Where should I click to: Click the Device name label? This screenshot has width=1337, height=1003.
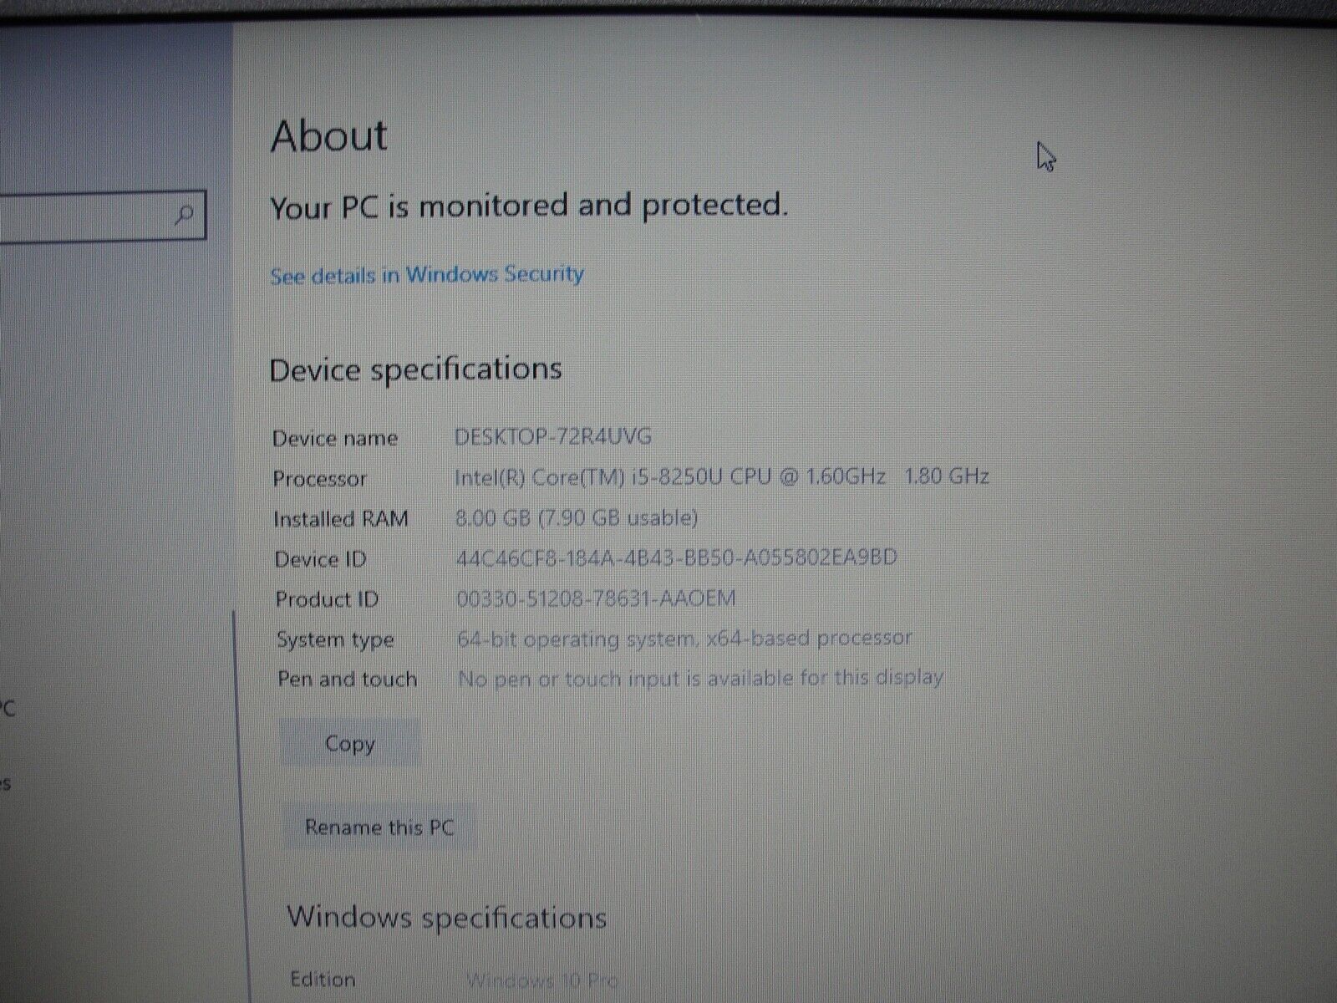[x=335, y=439]
